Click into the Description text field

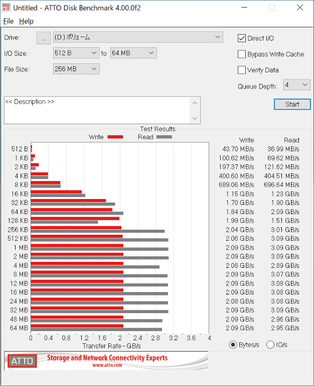[97, 110]
